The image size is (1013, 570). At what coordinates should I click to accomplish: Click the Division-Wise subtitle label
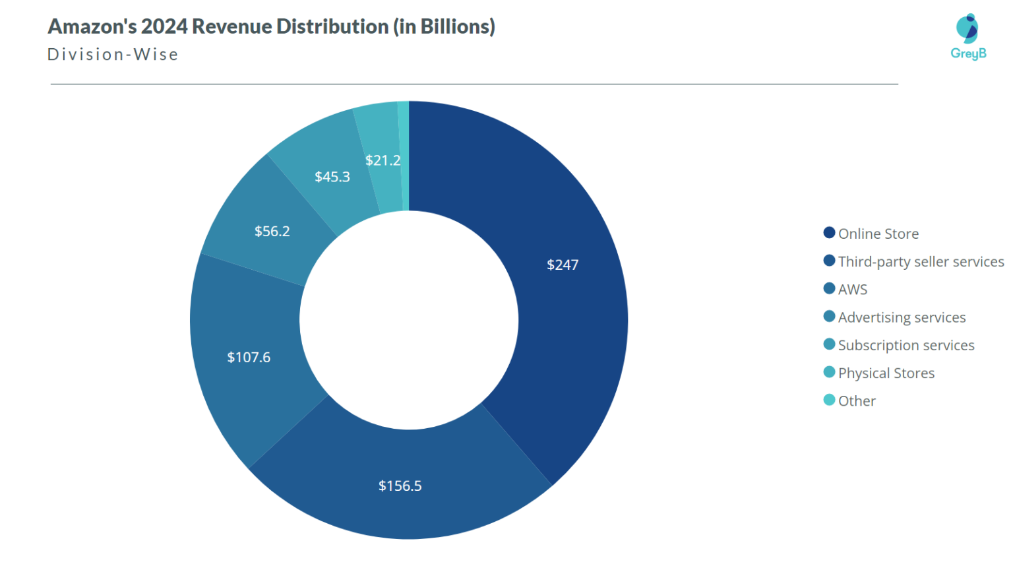(x=111, y=54)
